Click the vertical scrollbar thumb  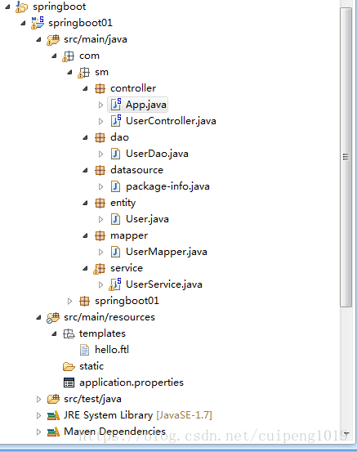[x=346, y=158]
